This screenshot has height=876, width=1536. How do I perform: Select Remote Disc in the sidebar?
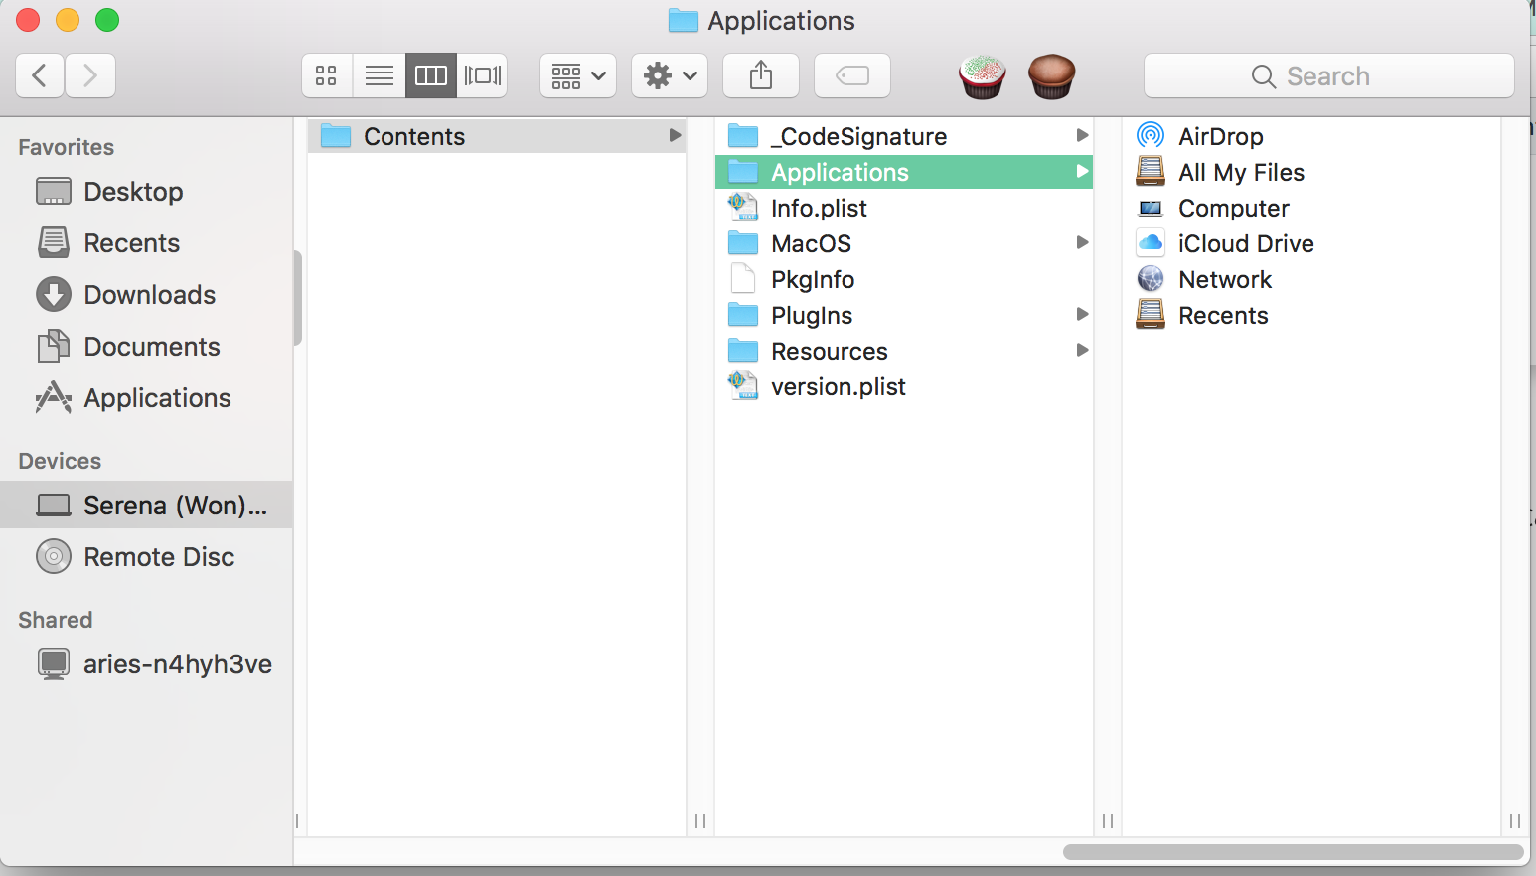coord(146,557)
